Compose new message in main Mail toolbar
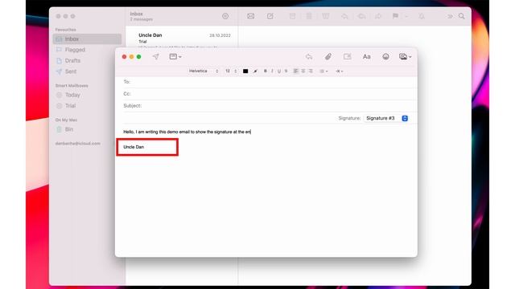 click(270, 16)
